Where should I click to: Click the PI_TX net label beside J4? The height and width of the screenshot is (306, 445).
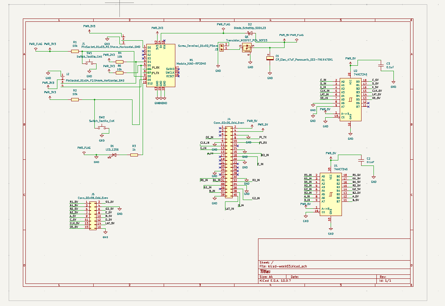pyautogui.click(x=263, y=137)
